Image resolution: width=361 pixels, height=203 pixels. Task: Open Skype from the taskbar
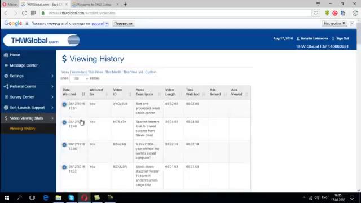[72, 198]
